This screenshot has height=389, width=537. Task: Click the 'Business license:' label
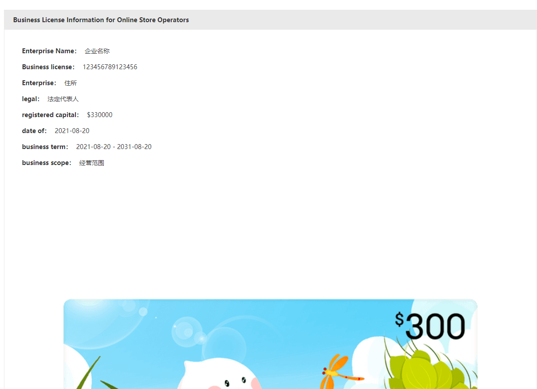[x=48, y=67]
